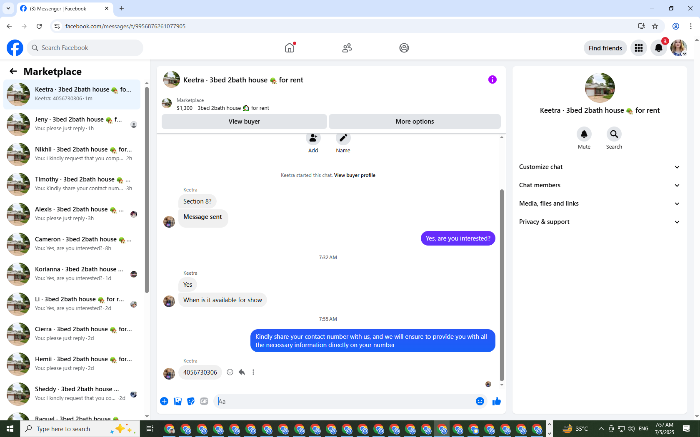Reply to the 4056730306 message
Viewport: 700px width, 437px height.
tap(242, 372)
